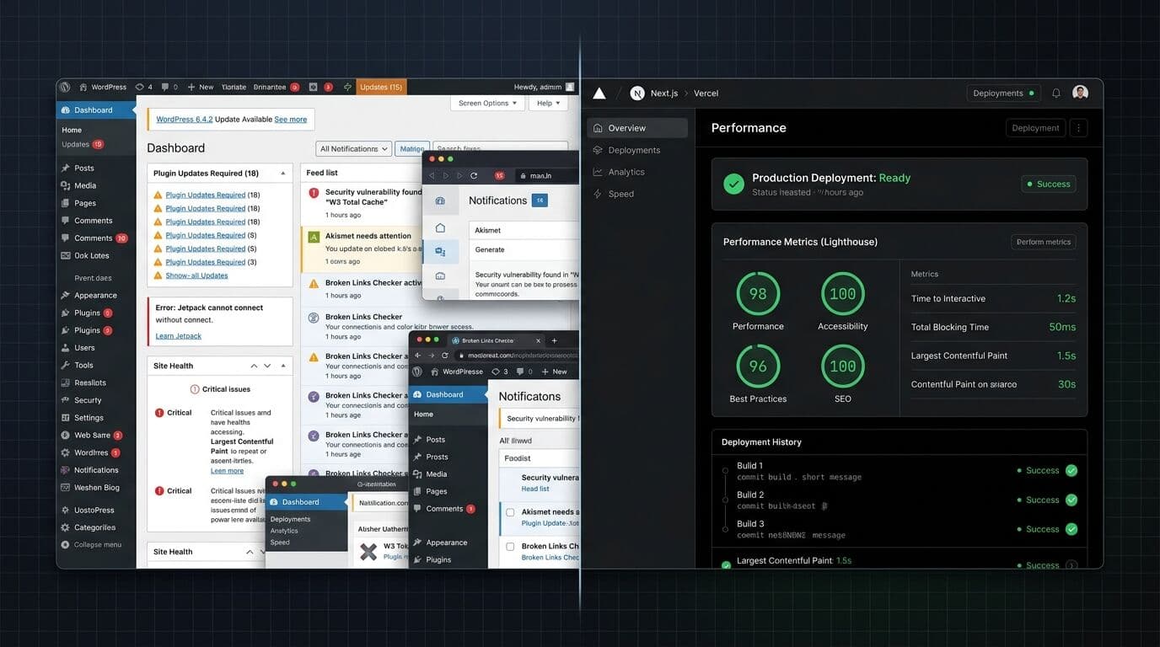1160x647 pixels.
Task: Click the See more update link
Action: [x=291, y=120]
